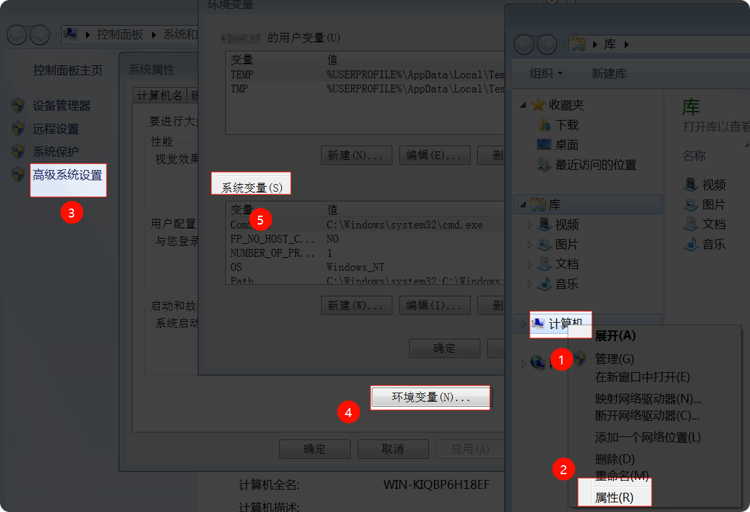Select the TEMP user variable row
Image resolution: width=750 pixels, height=512 pixels.
coord(243,74)
